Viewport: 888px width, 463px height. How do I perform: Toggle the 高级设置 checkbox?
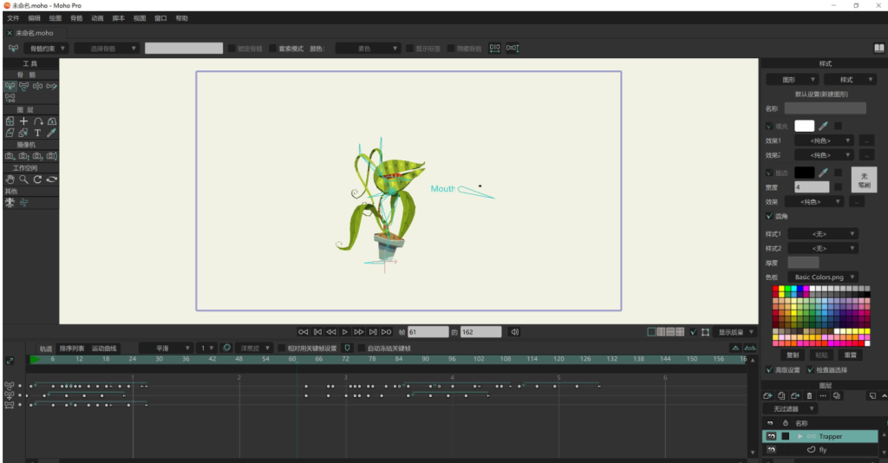point(769,370)
